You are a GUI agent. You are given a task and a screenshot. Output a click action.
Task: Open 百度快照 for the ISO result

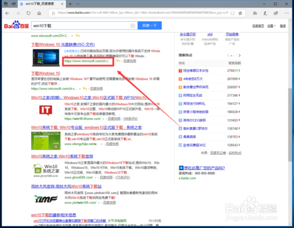click(x=130, y=61)
